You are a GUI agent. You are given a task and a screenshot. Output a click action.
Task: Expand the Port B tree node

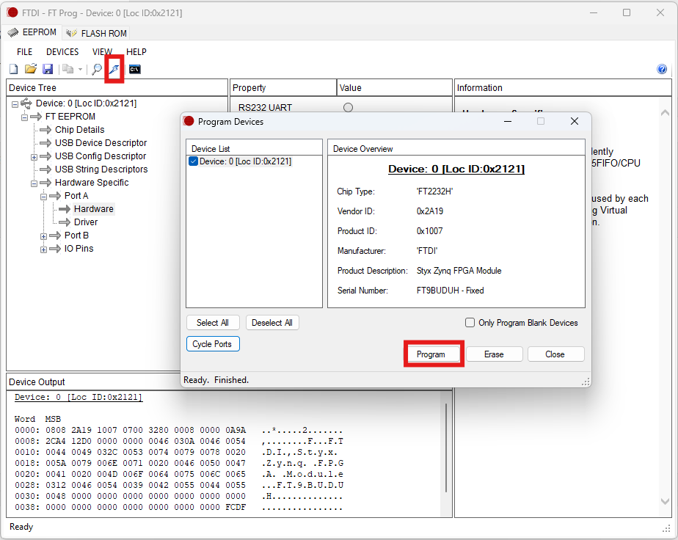click(x=43, y=236)
